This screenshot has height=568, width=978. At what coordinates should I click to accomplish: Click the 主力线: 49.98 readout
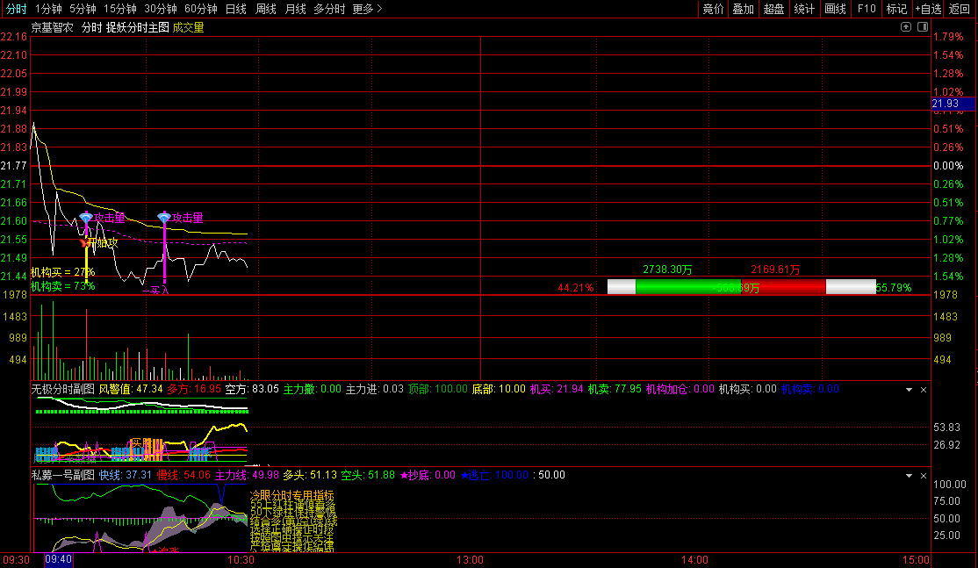tap(247, 475)
